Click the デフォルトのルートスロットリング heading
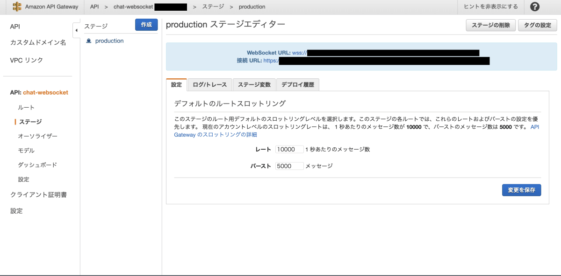This screenshot has width=561, height=276. (230, 103)
